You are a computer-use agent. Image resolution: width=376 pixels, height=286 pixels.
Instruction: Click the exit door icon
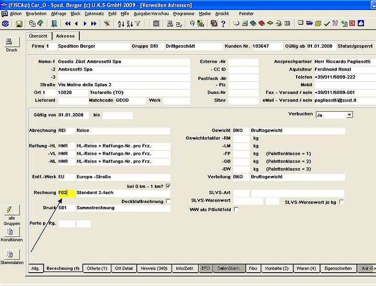click(x=54, y=23)
